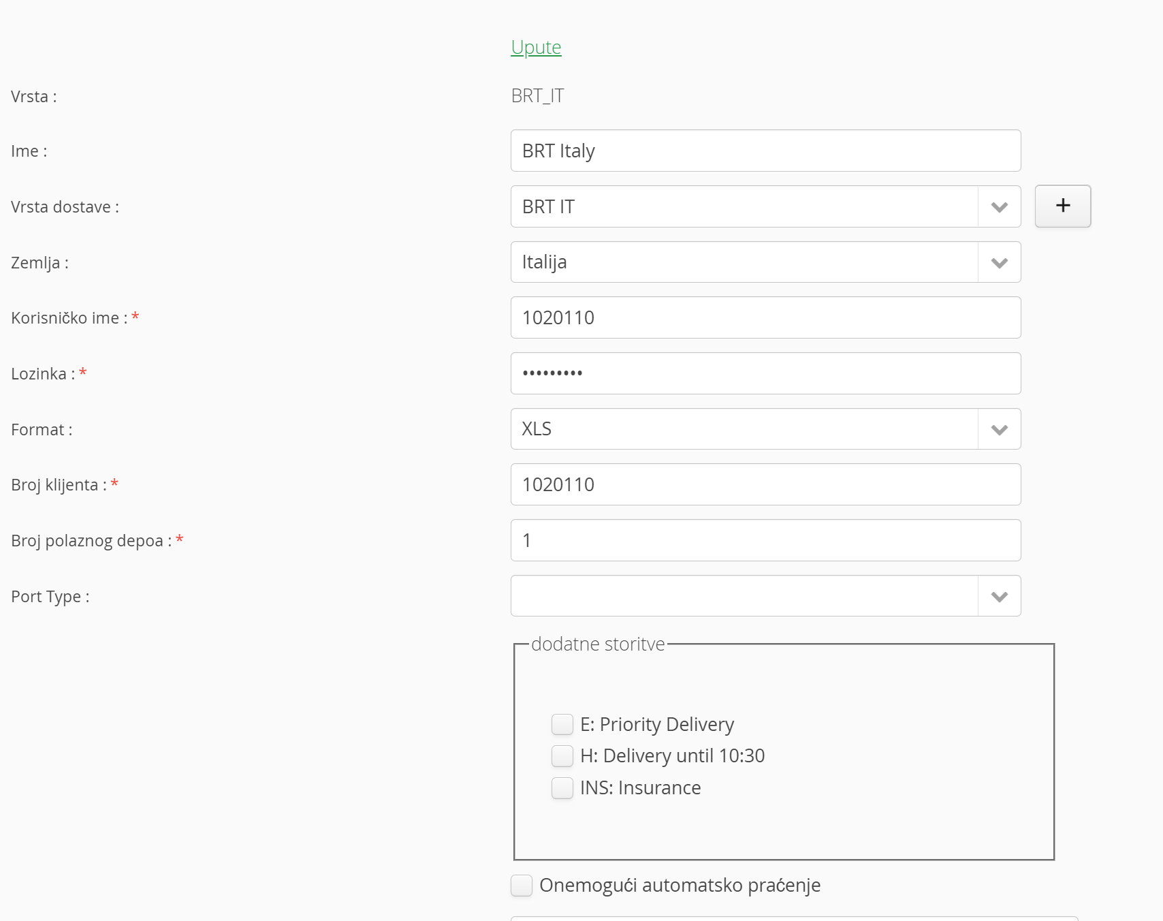Click the Ime label
Image resolution: width=1163 pixels, height=921 pixels.
tap(29, 151)
